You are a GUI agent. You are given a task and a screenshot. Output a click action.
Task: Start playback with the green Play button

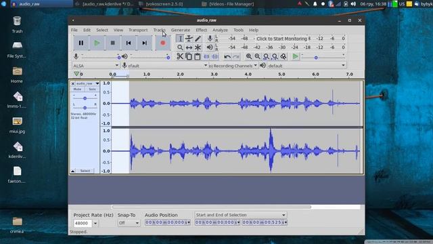(x=97, y=43)
